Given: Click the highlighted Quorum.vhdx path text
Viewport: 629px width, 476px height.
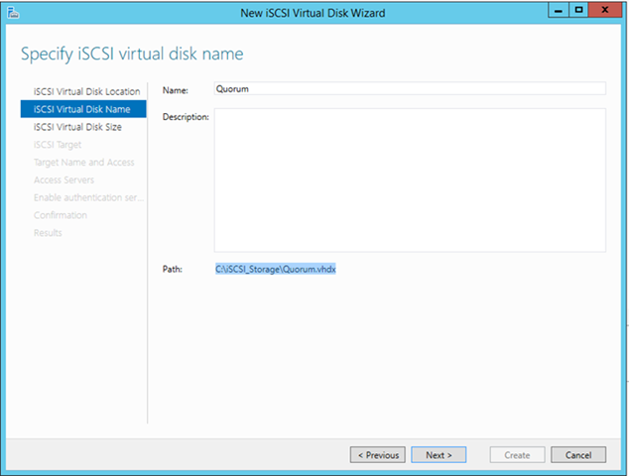Looking at the screenshot, I should (277, 269).
